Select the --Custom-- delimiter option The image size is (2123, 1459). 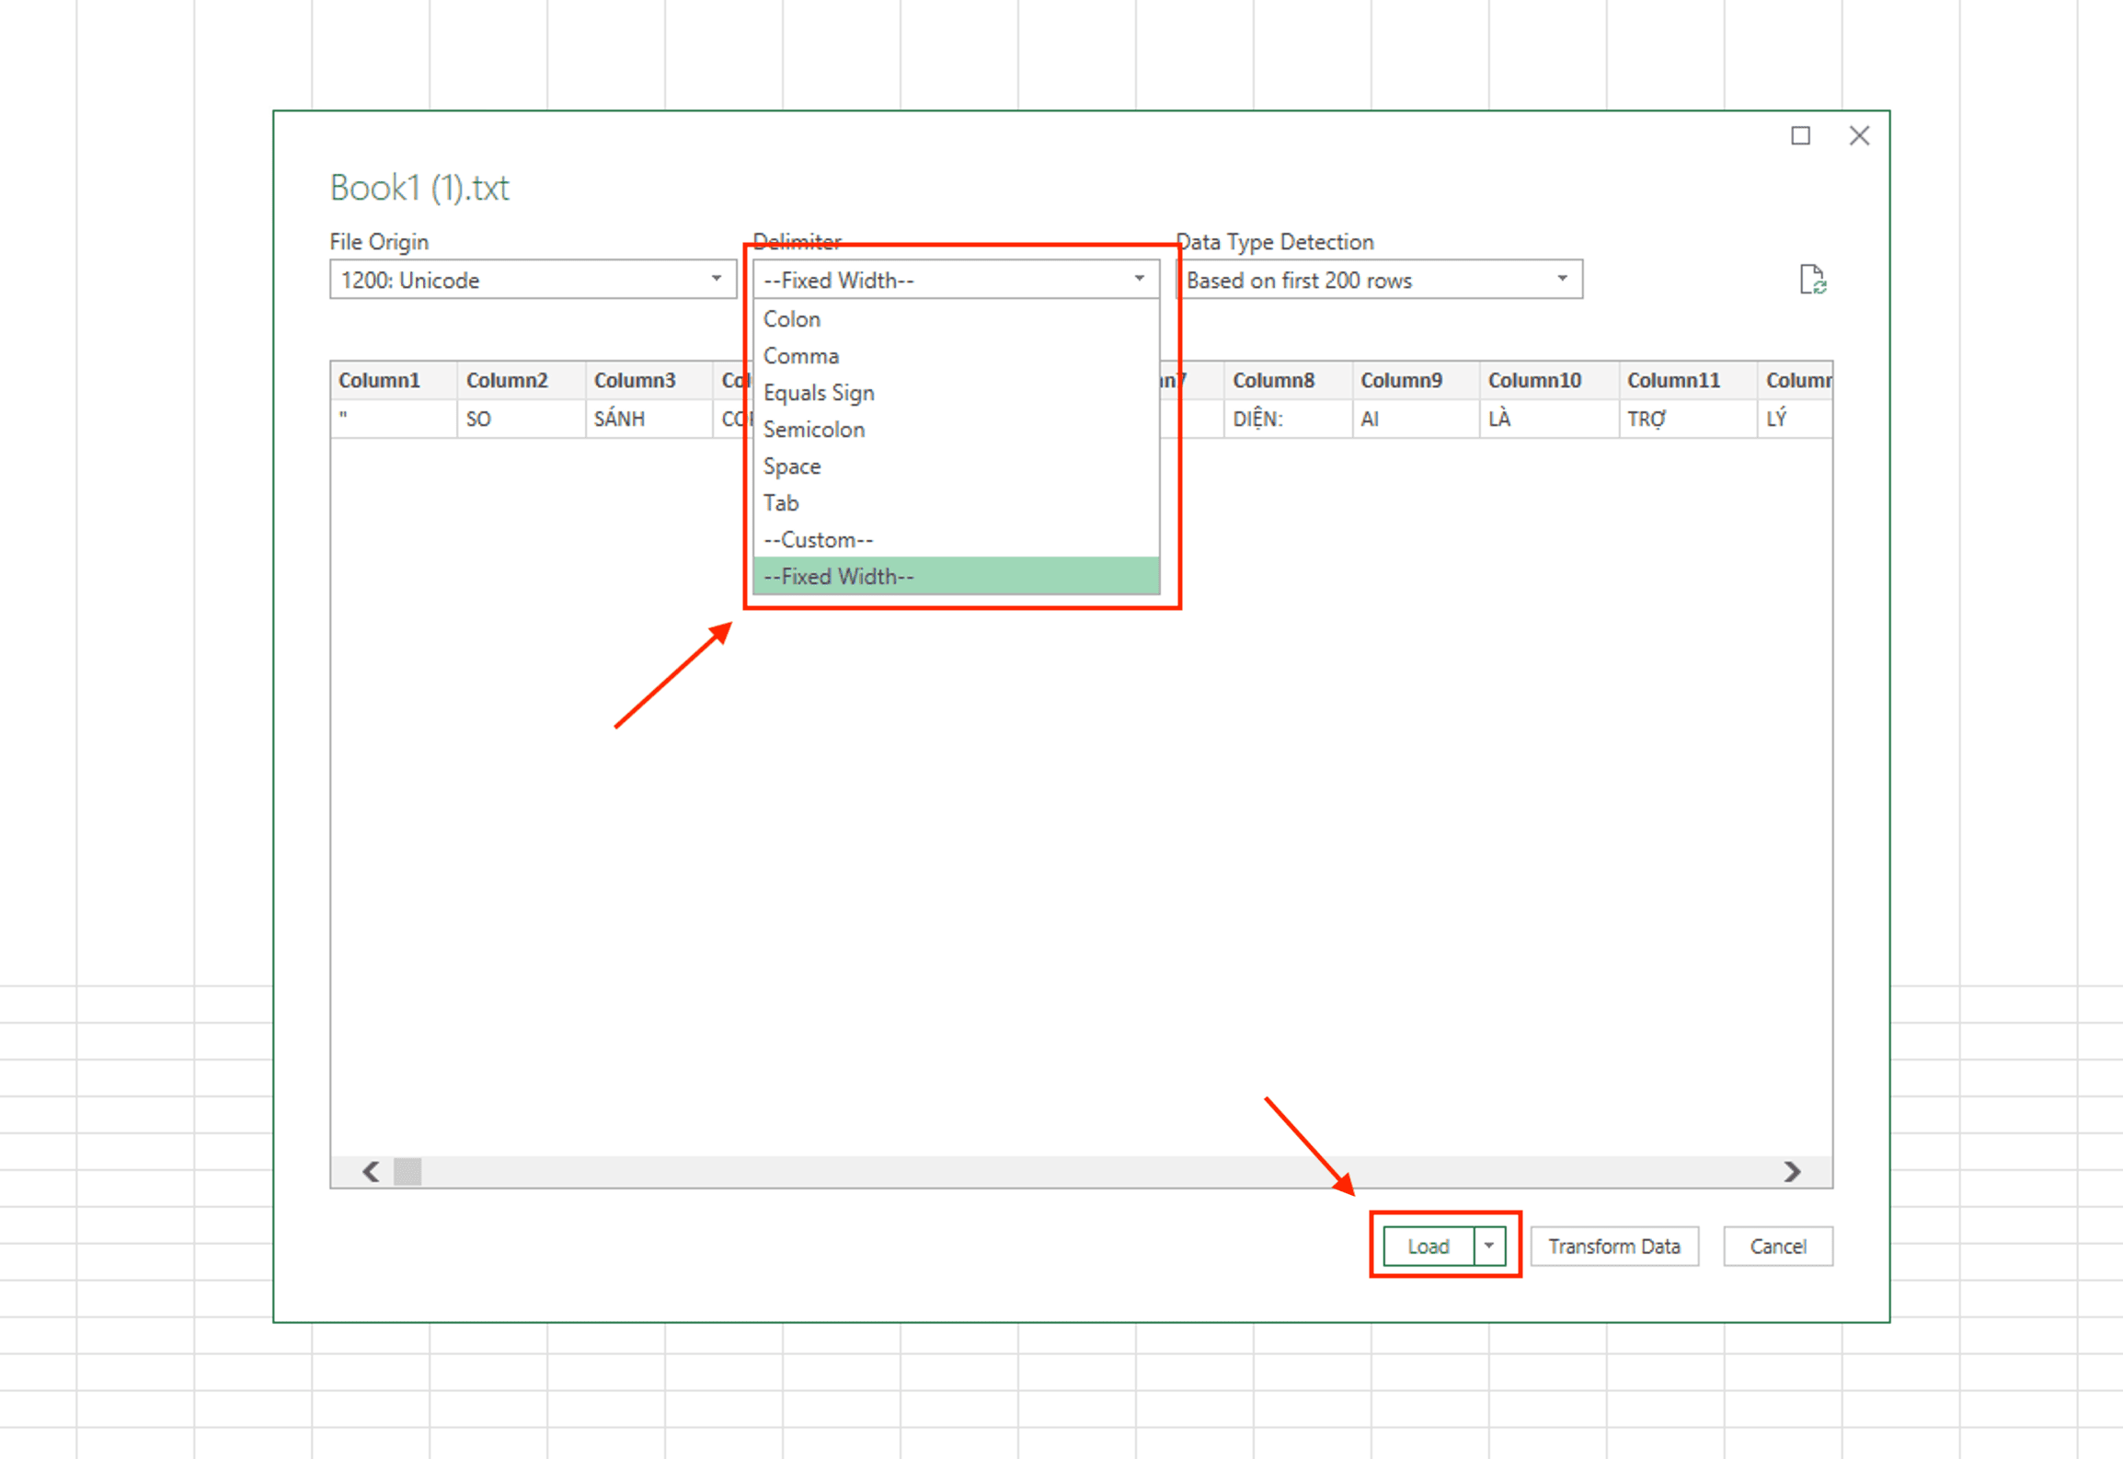(x=818, y=540)
